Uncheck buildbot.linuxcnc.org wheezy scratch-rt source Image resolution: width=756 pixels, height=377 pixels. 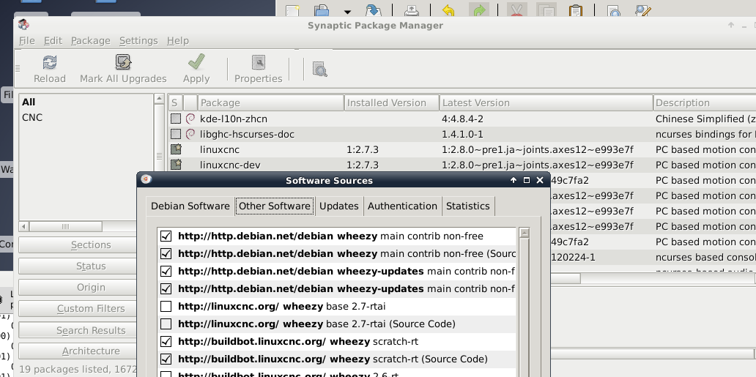(166, 341)
